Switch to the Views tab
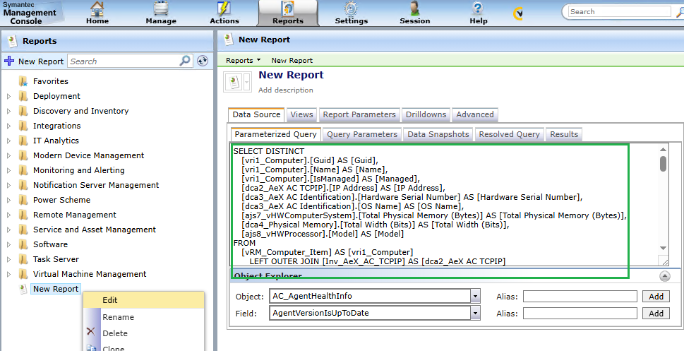 tap(301, 114)
